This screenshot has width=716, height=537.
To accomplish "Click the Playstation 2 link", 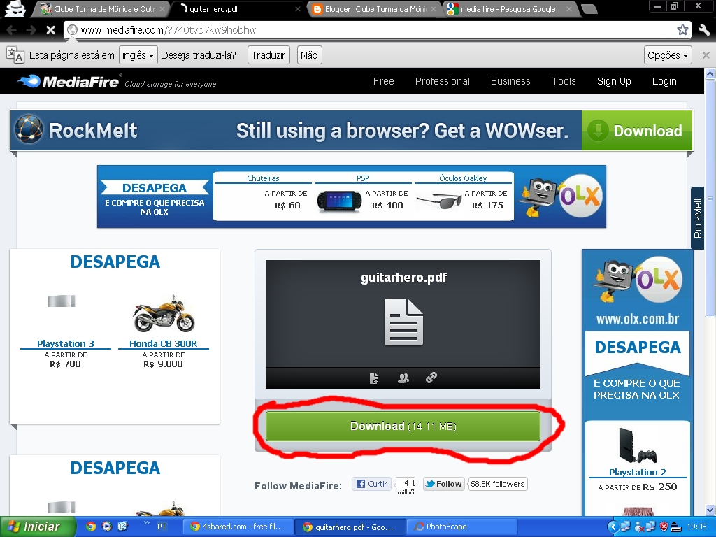I will pos(638,472).
